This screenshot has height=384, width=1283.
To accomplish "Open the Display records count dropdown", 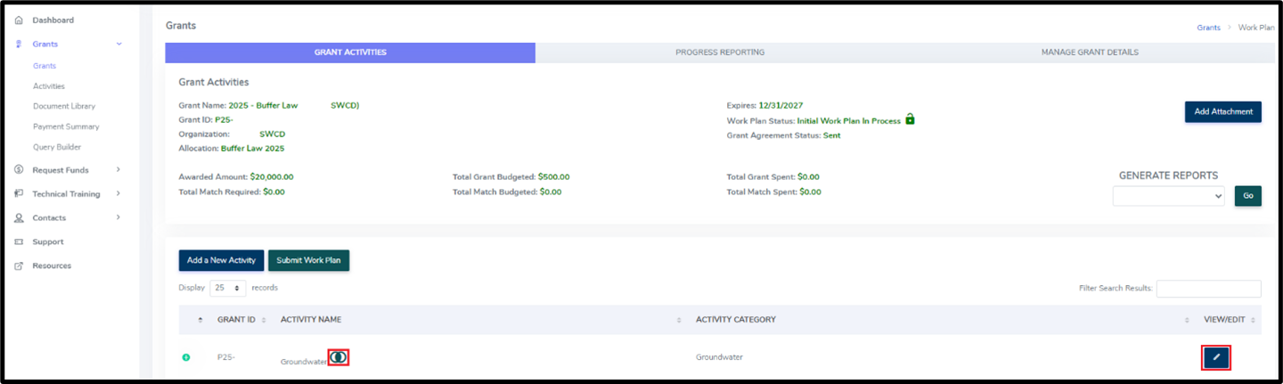I will click(228, 288).
